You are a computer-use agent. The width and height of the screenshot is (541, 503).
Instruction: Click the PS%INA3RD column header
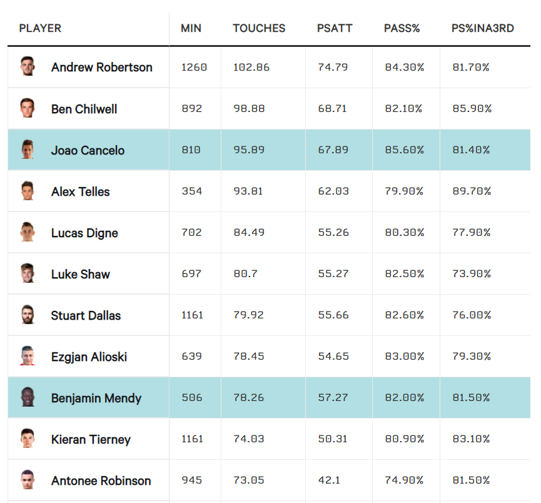[x=482, y=29]
